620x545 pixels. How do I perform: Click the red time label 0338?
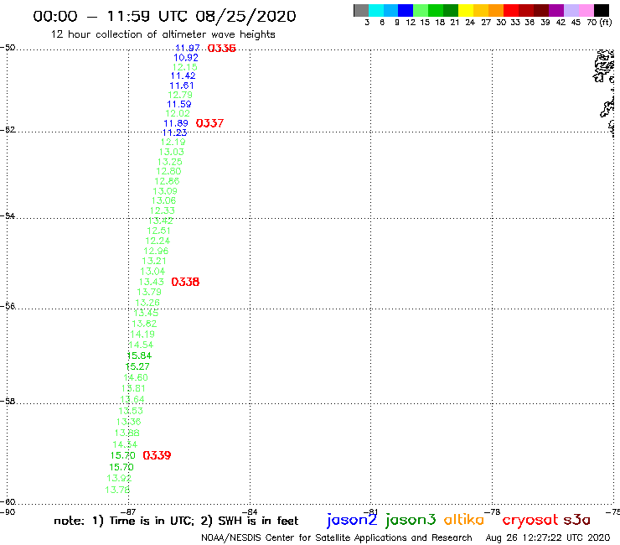click(x=185, y=282)
